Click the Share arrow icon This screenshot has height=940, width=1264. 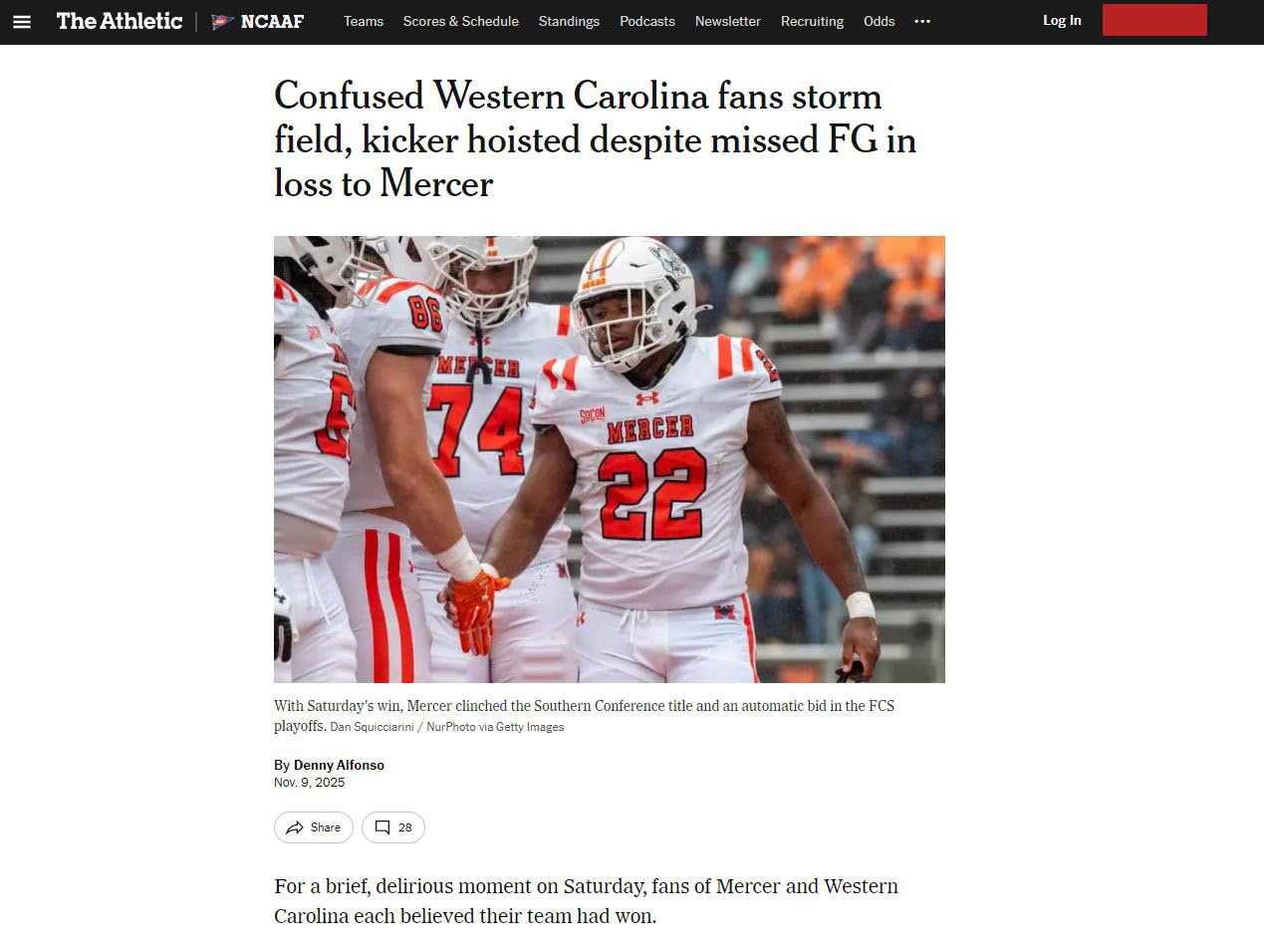[x=295, y=827]
